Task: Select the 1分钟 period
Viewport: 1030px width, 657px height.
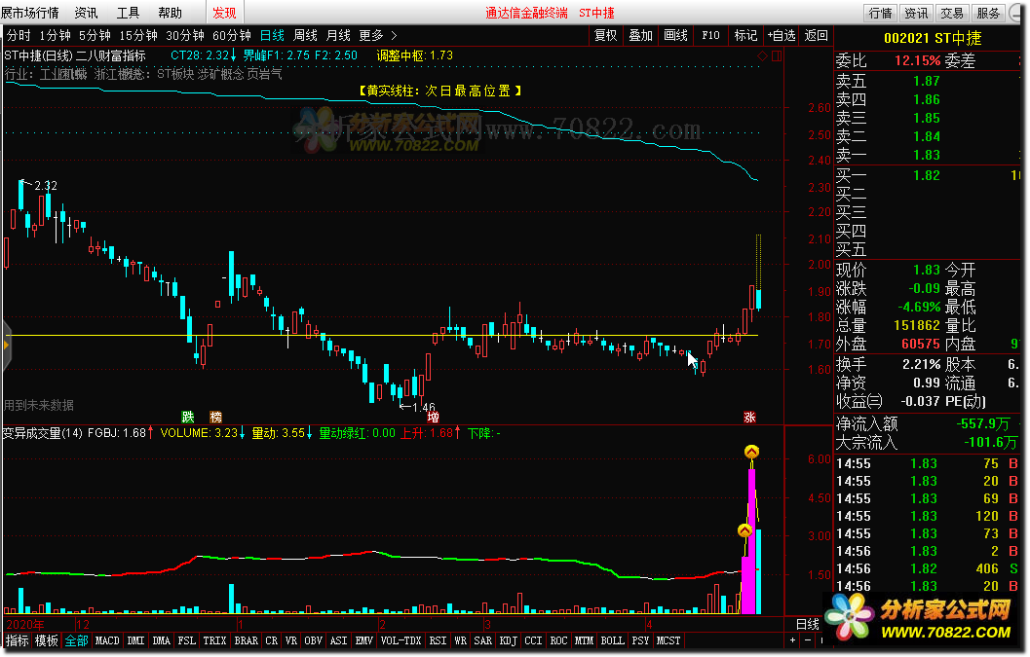Action: 56,35
